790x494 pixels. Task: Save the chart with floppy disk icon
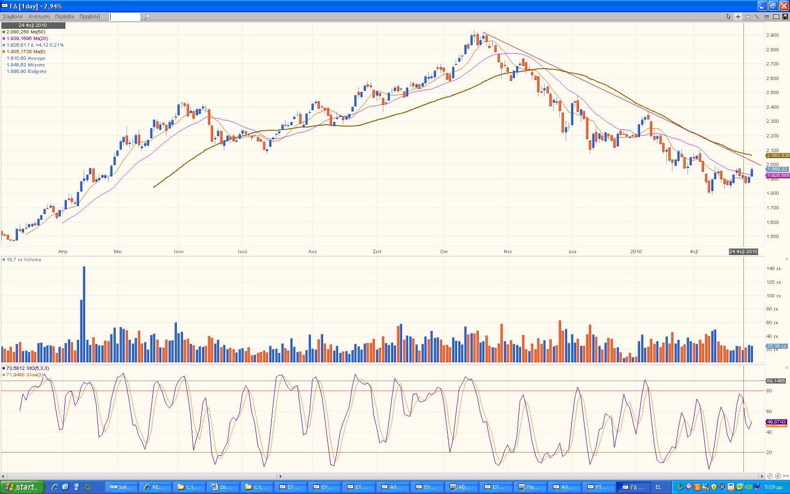[785, 16]
